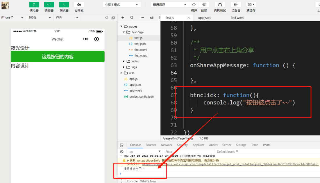Viewport: 320px width, 183px height.
Task: Detach the simulator window icon
Action: tap(113, 18)
